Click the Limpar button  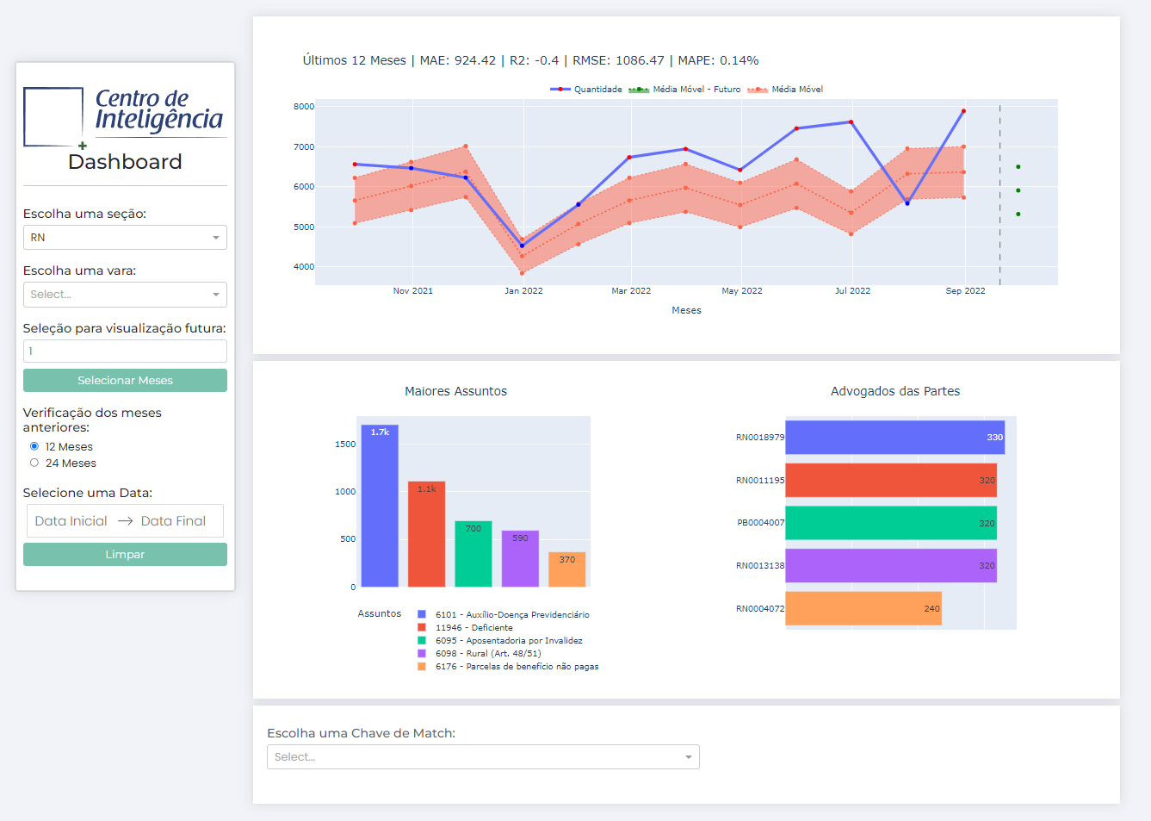coord(125,555)
